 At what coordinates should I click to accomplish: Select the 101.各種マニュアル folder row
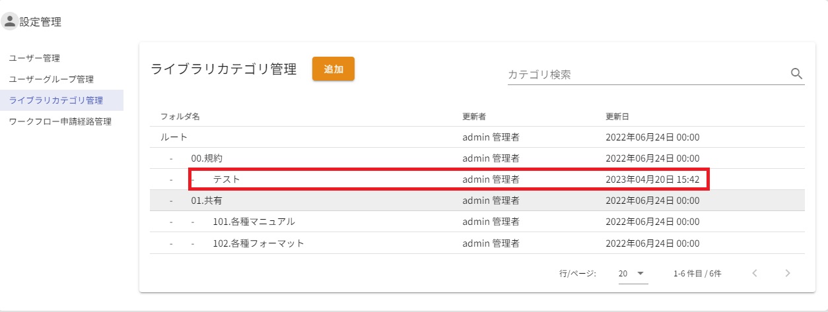pyautogui.click(x=254, y=222)
